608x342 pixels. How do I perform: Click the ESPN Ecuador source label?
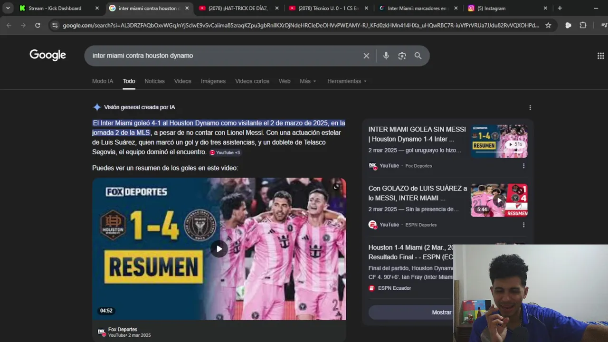click(394, 288)
